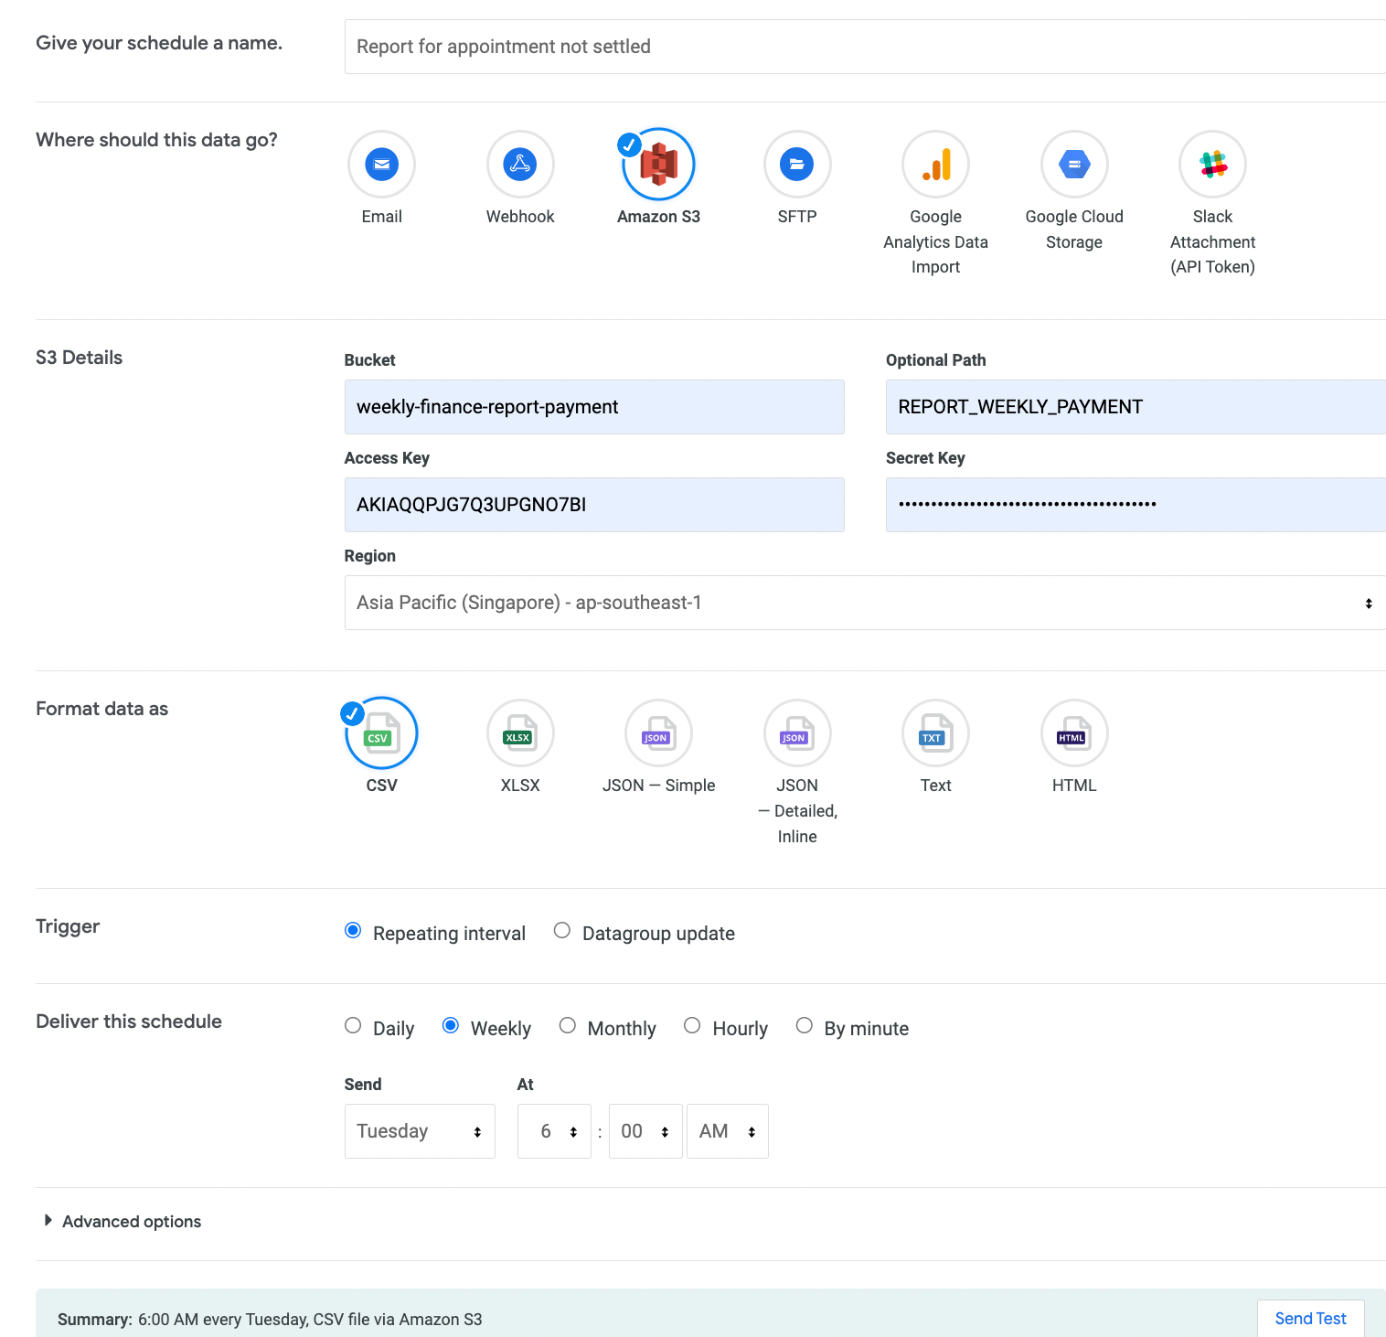The image size is (1386, 1337).
Task: Choose Google Analytics Data Import destination
Action: pos(935,165)
